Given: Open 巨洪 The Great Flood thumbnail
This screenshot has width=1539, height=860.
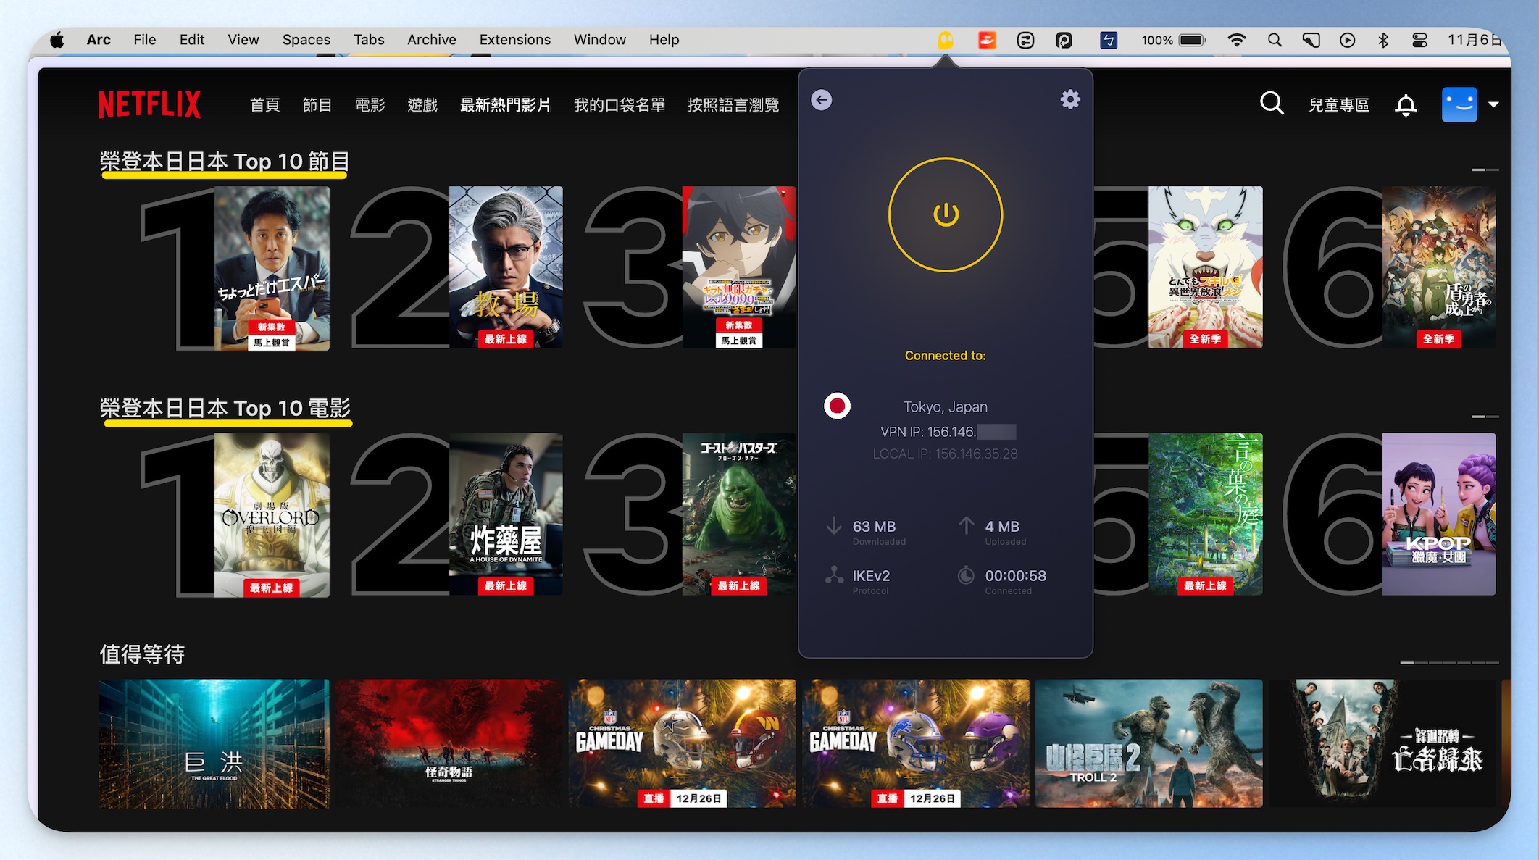Looking at the screenshot, I should 214,743.
